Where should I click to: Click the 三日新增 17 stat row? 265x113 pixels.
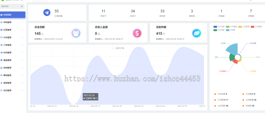click(221, 100)
